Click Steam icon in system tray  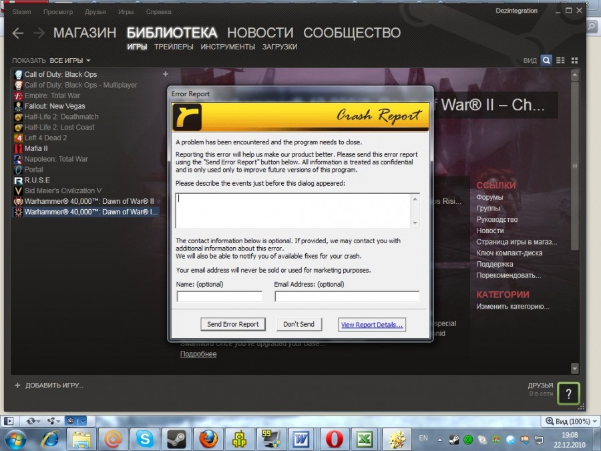(454, 439)
